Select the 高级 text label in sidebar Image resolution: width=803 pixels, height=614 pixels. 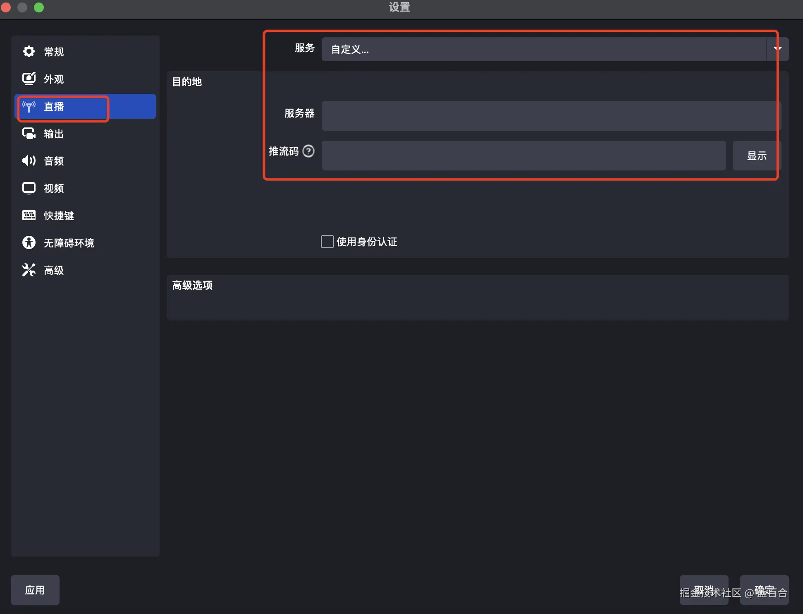pos(54,270)
